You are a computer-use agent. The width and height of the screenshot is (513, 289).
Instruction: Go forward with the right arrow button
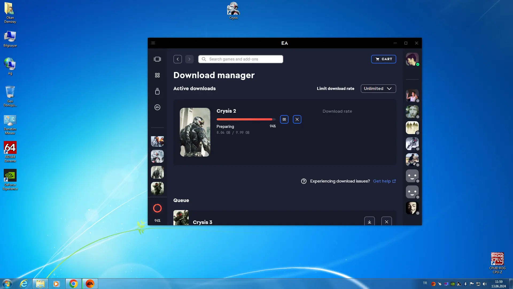[189, 59]
